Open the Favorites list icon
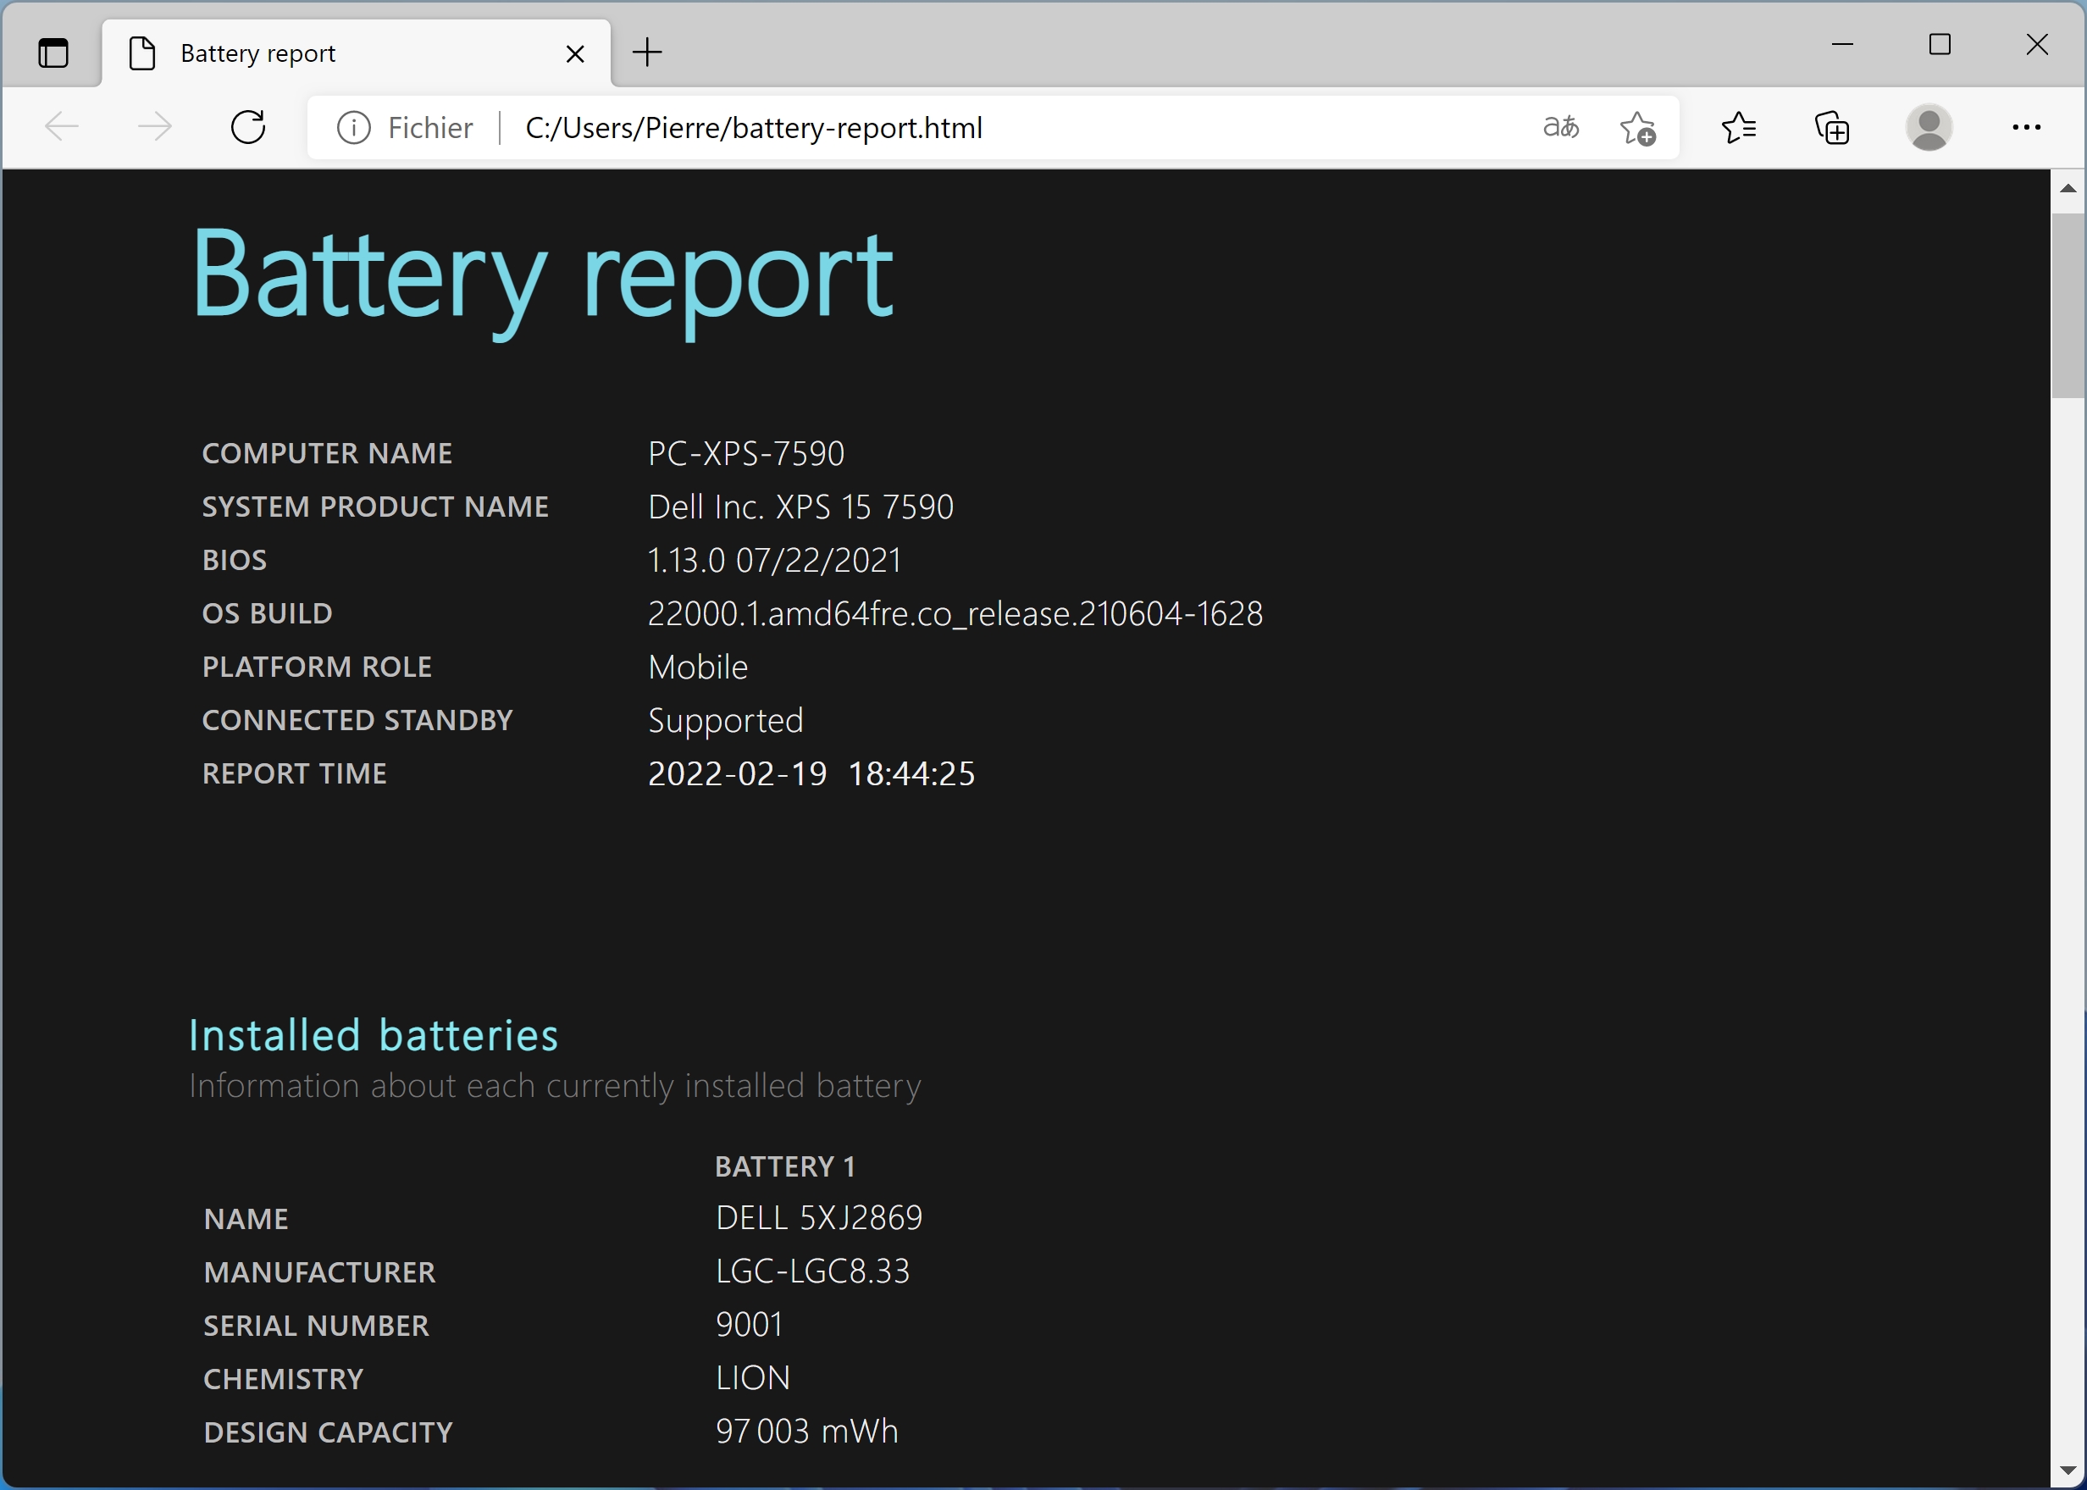 pyautogui.click(x=1738, y=128)
